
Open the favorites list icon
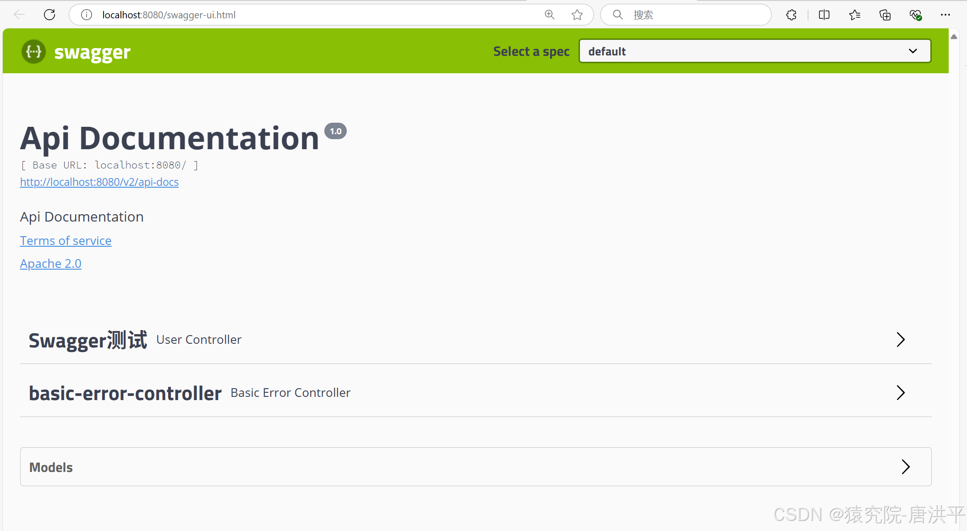pos(854,15)
